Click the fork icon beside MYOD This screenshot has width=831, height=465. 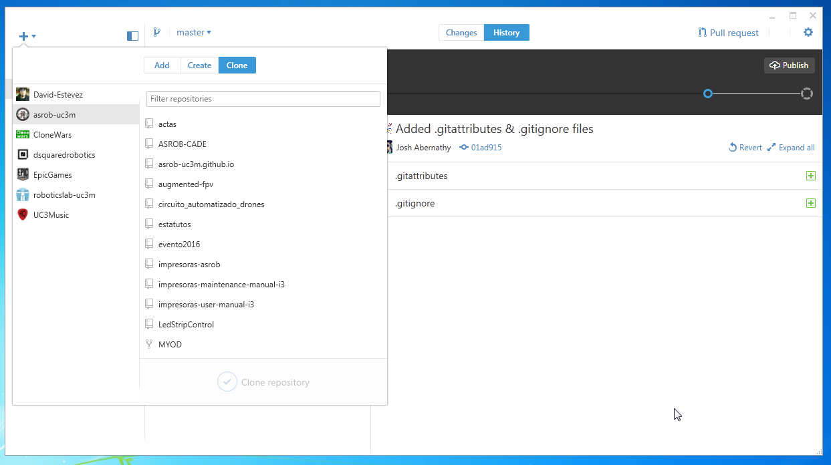(149, 344)
